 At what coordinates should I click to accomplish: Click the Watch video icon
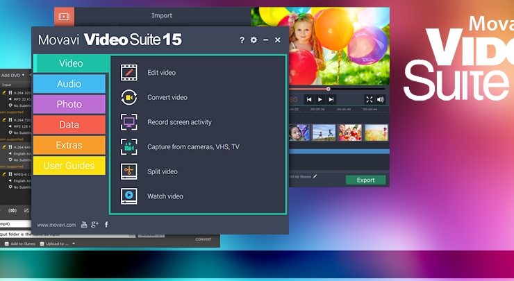coord(128,196)
